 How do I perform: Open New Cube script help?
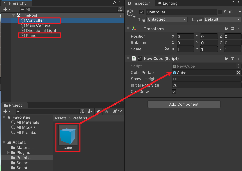(x=226, y=58)
